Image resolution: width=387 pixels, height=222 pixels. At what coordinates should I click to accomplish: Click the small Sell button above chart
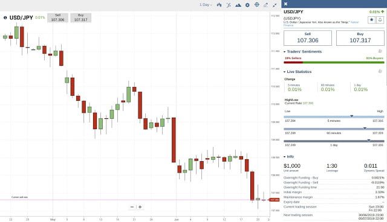[58, 17]
